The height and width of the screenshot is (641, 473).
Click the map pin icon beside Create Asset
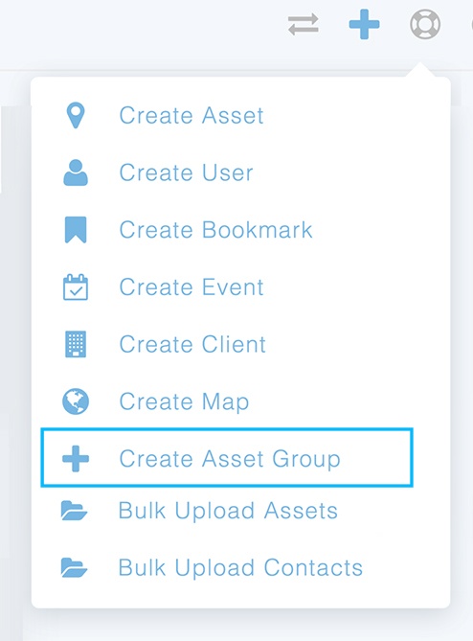coord(76,115)
